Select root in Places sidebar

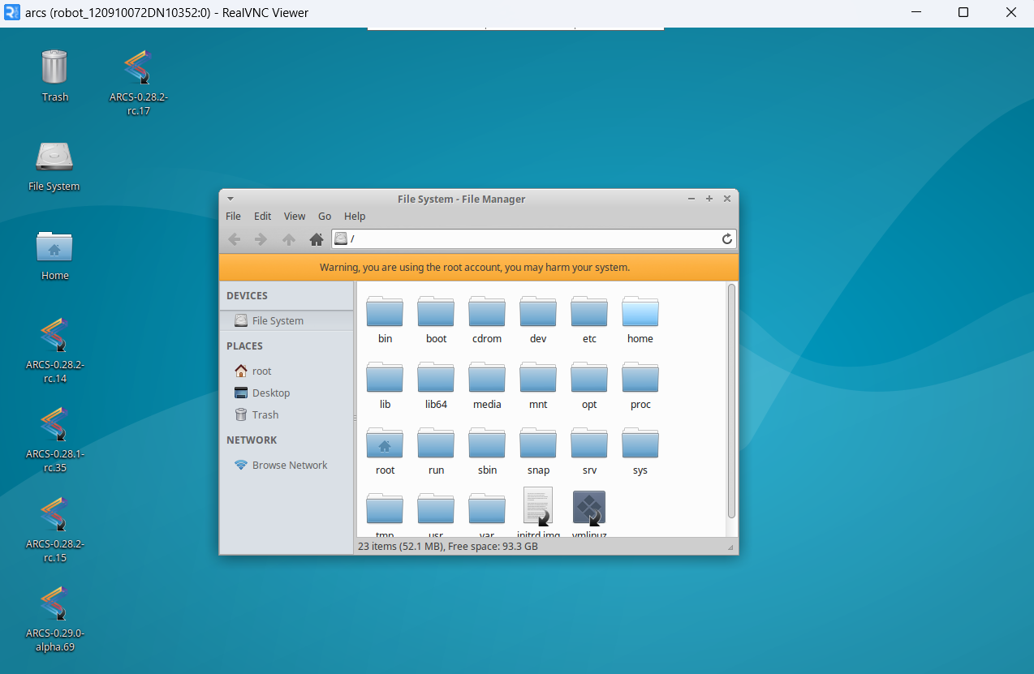[287, 371]
